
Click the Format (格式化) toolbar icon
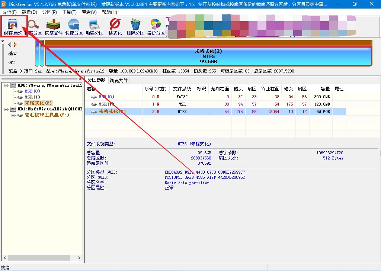(115, 27)
